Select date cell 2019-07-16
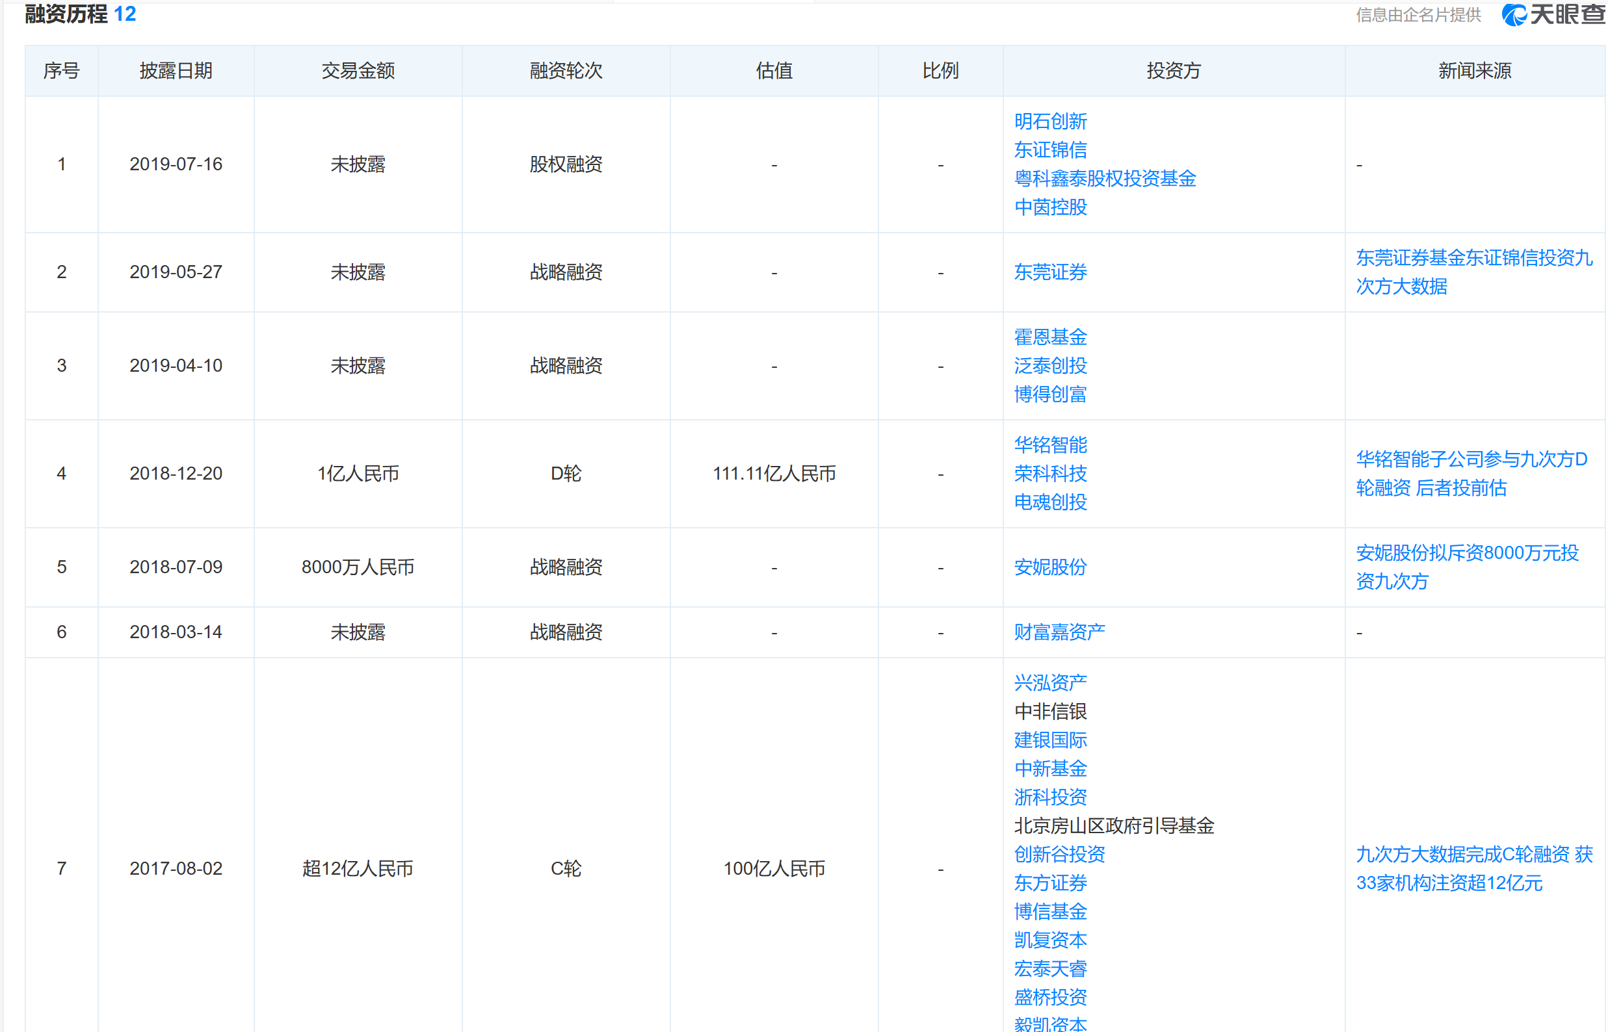The height and width of the screenshot is (1032, 1608). (176, 164)
